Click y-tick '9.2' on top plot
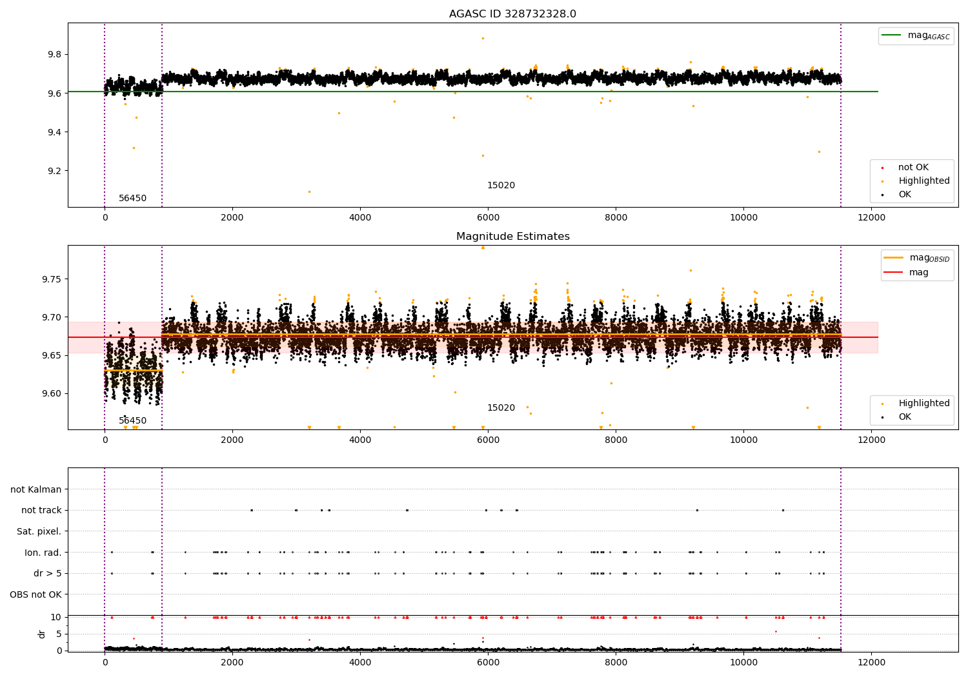 click(x=54, y=171)
